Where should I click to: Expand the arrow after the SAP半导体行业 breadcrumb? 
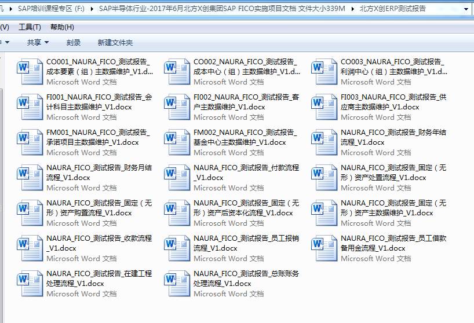(352, 9)
